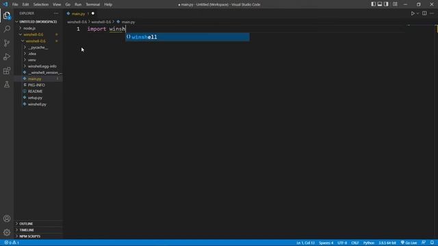
Task: Open setup.py in the explorer
Action: [35, 98]
